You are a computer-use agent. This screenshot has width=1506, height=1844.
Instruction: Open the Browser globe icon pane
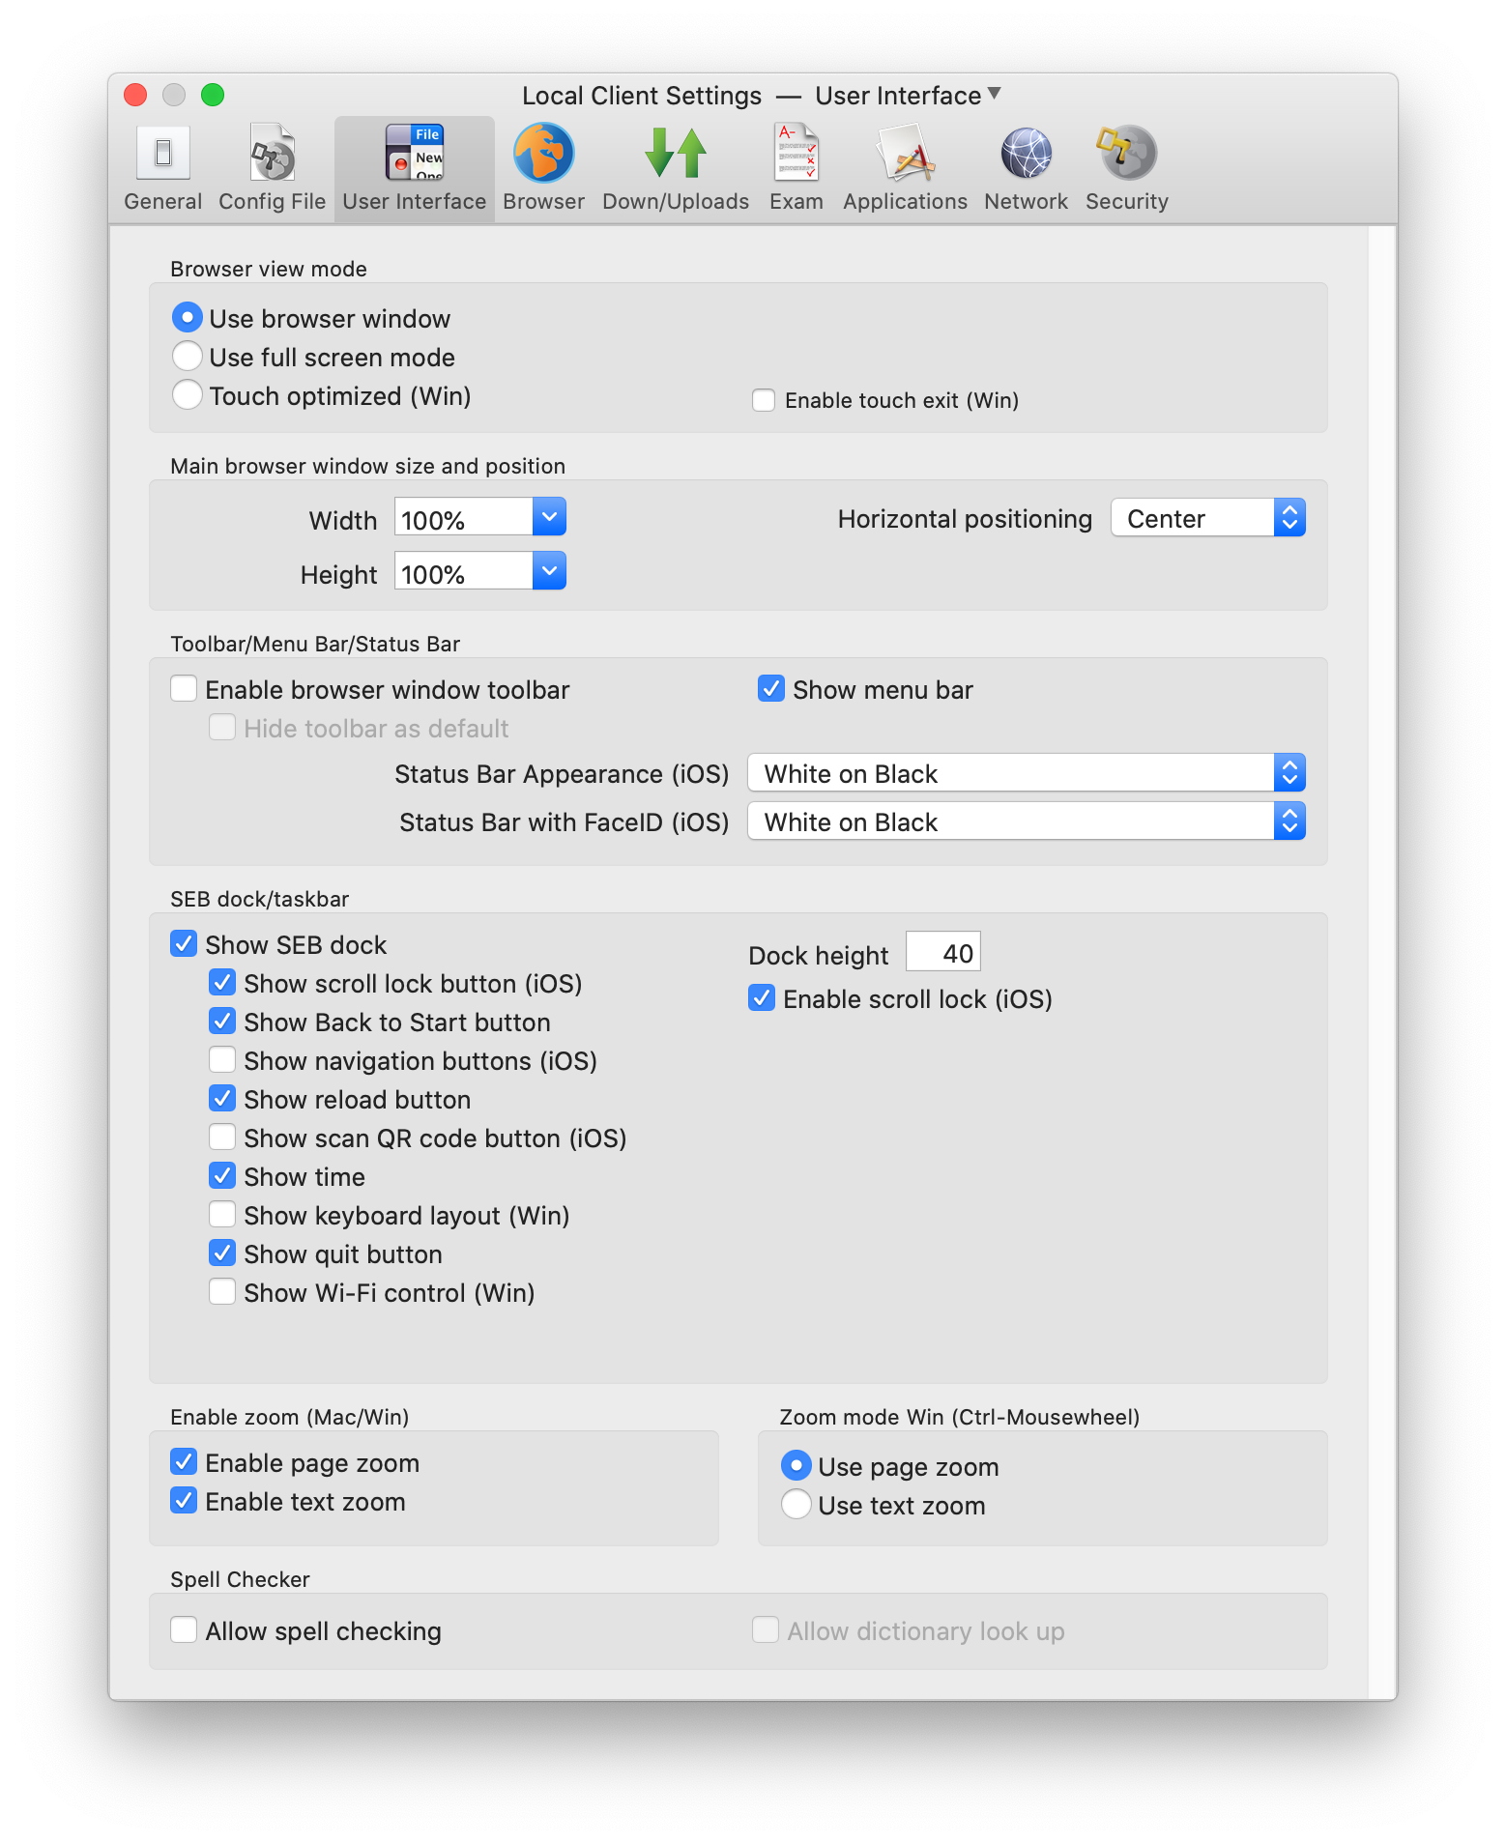click(x=544, y=154)
